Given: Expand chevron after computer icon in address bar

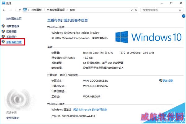Looking at the screenshot, I should [29, 10].
